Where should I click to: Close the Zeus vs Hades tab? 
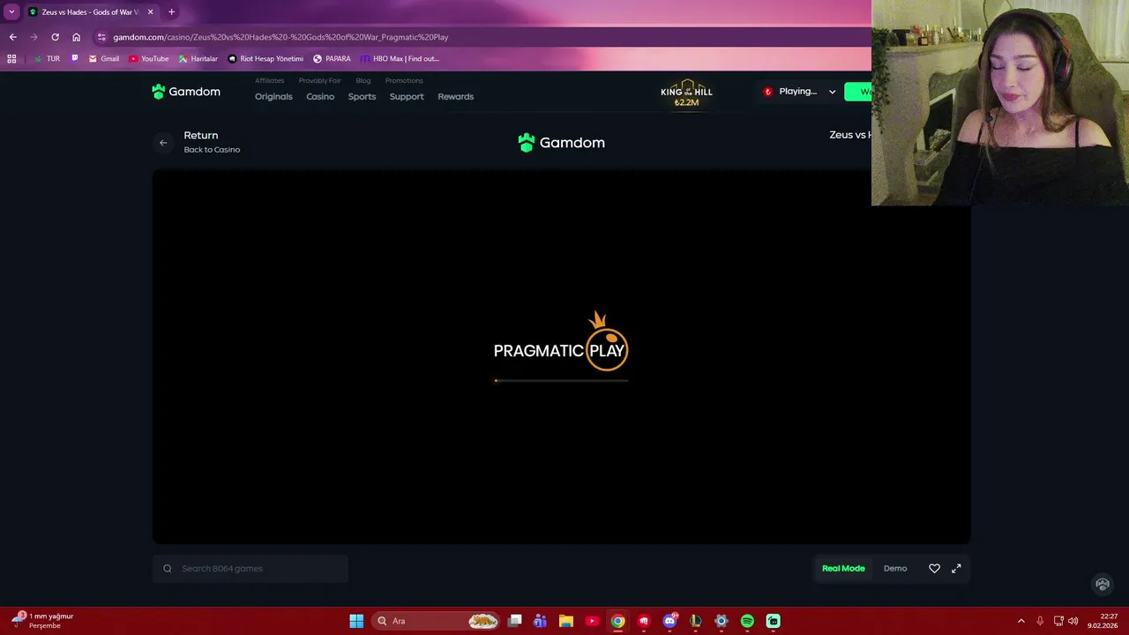click(151, 12)
